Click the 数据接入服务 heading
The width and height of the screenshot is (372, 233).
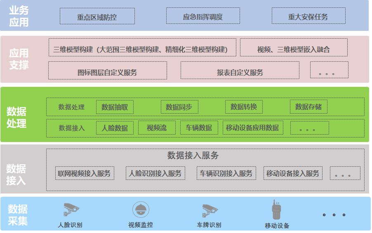(193, 156)
